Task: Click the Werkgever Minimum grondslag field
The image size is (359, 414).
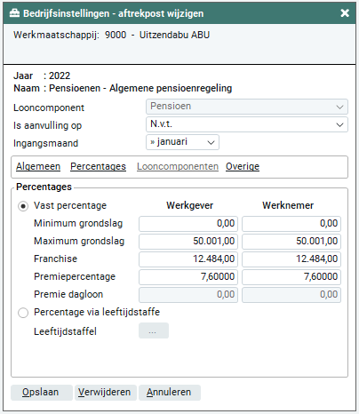Action: (x=188, y=224)
